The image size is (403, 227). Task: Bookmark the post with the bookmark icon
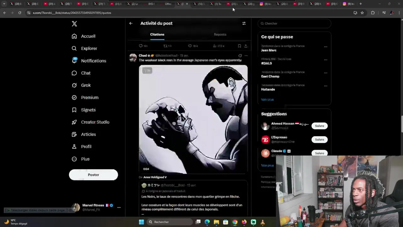click(x=240, y=46)
